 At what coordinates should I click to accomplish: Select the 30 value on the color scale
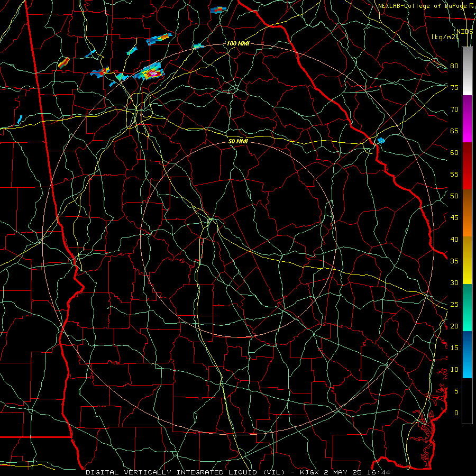coord(454,282)
